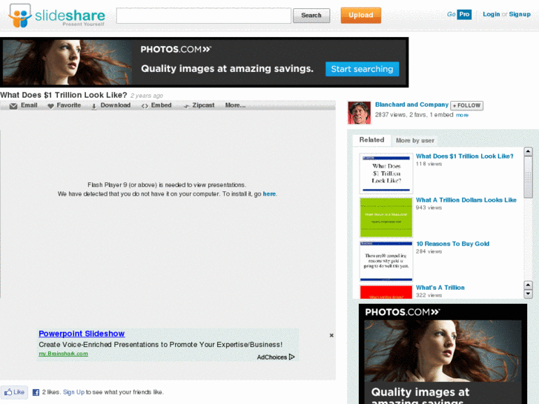Open Blanchard and Company profile link
This screenshot has width=539, height=404.
(411, 105)
